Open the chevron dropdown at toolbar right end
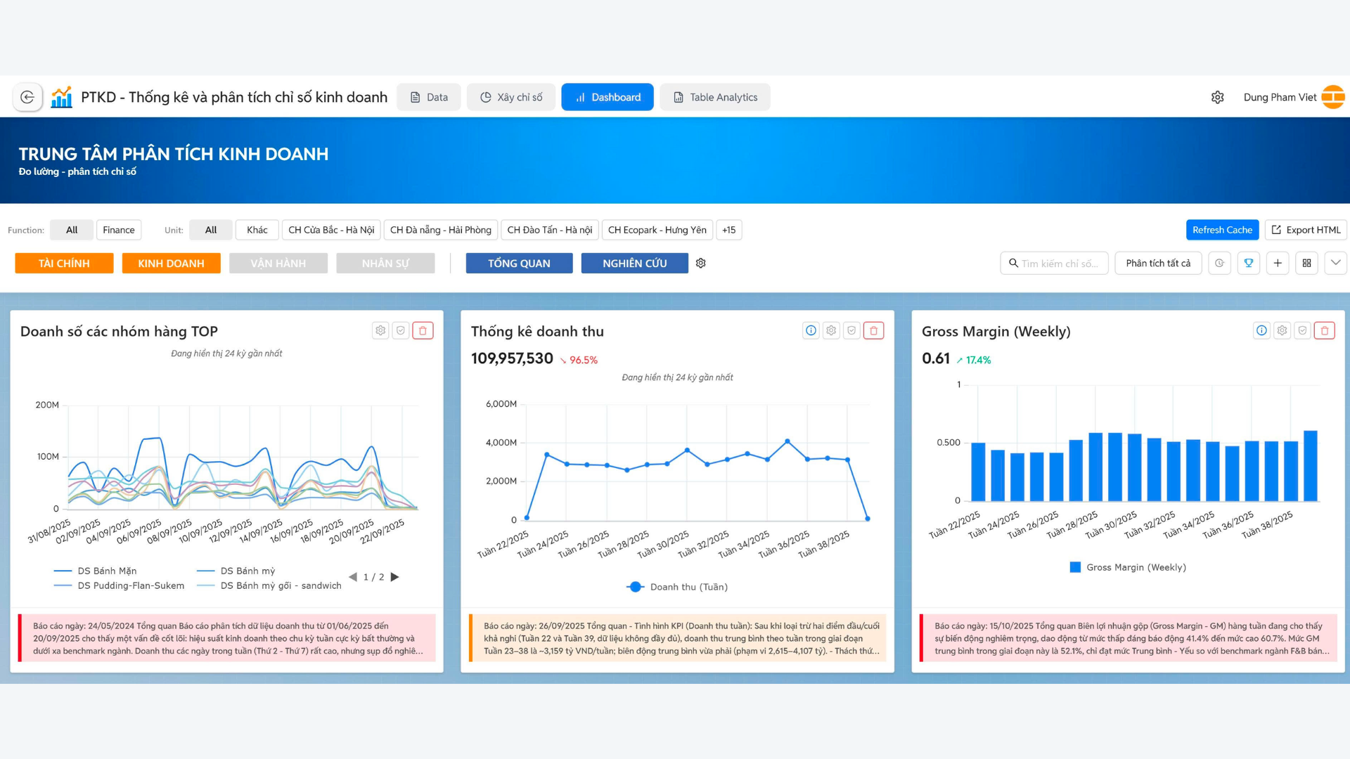The height and width of the screenshot is (759, 1350). [1335, 263]
